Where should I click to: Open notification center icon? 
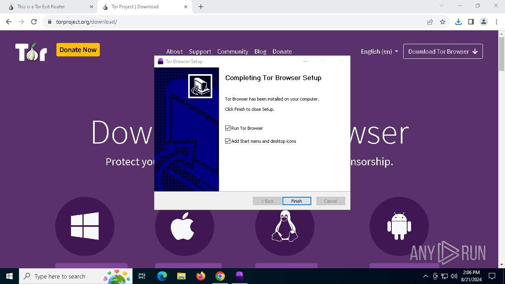point(492,276)
